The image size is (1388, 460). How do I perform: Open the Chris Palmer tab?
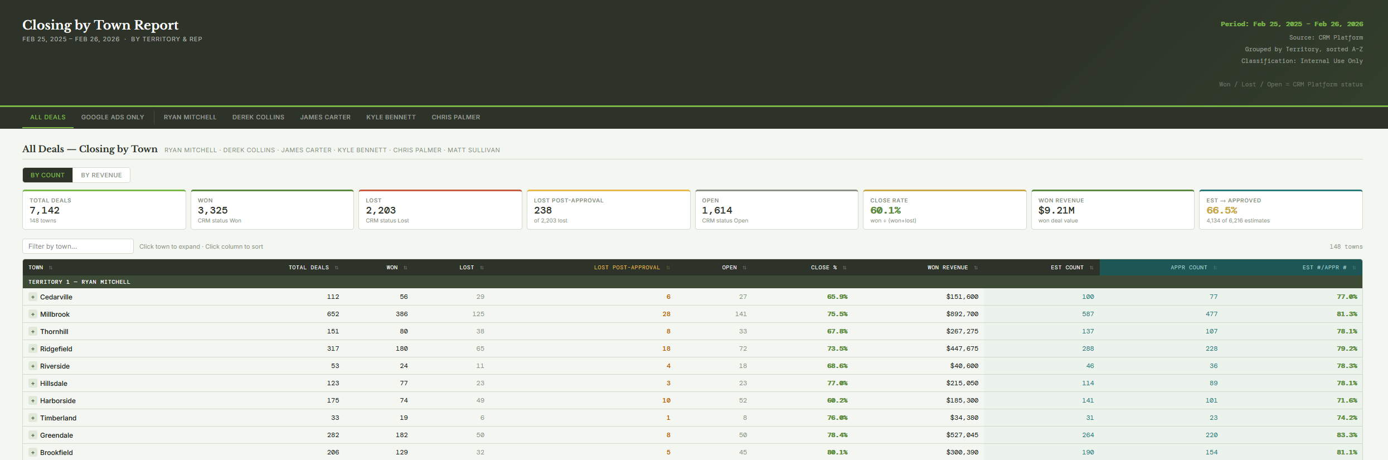click(x=456, y=117)
